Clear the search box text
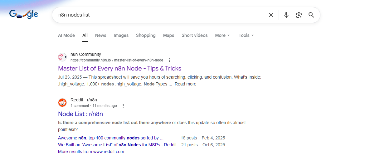This screenshot has width=375, height=165. coord(271,15)
